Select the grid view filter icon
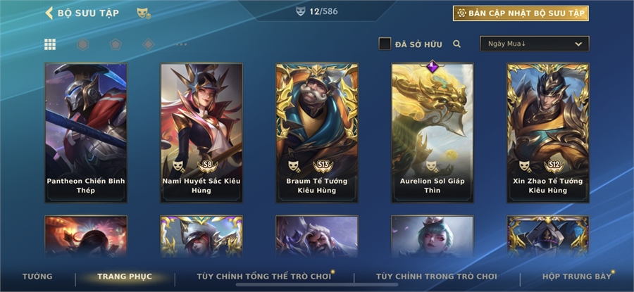This screenshot has height=292, width=634. coord(50,44)
